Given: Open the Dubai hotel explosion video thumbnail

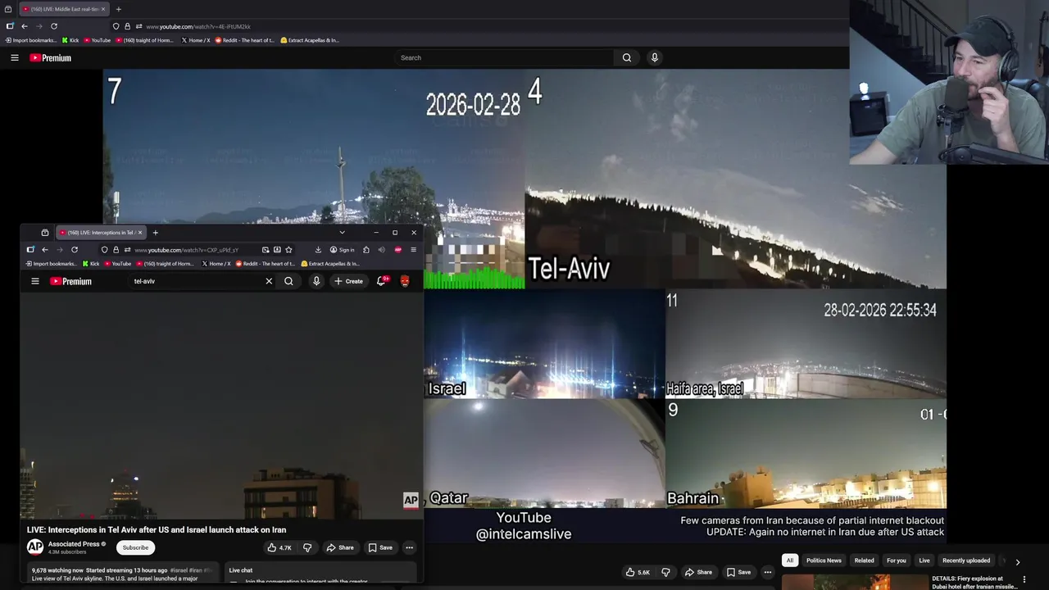Looking at the screenshot, I should coord(855,583).
